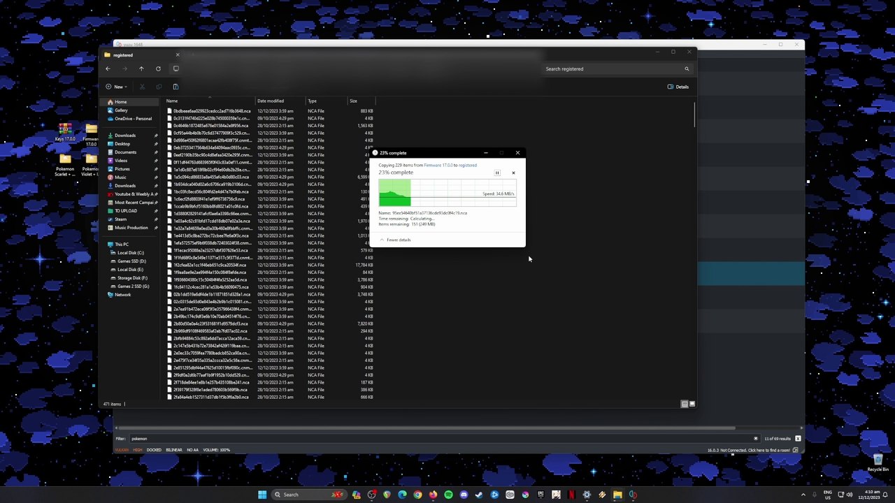Image resolution: width=895 pixels, height=503 pixels.
Task: Click the VOLUME: 100% control
Action: pyautogui.click(x=215, y=450)
